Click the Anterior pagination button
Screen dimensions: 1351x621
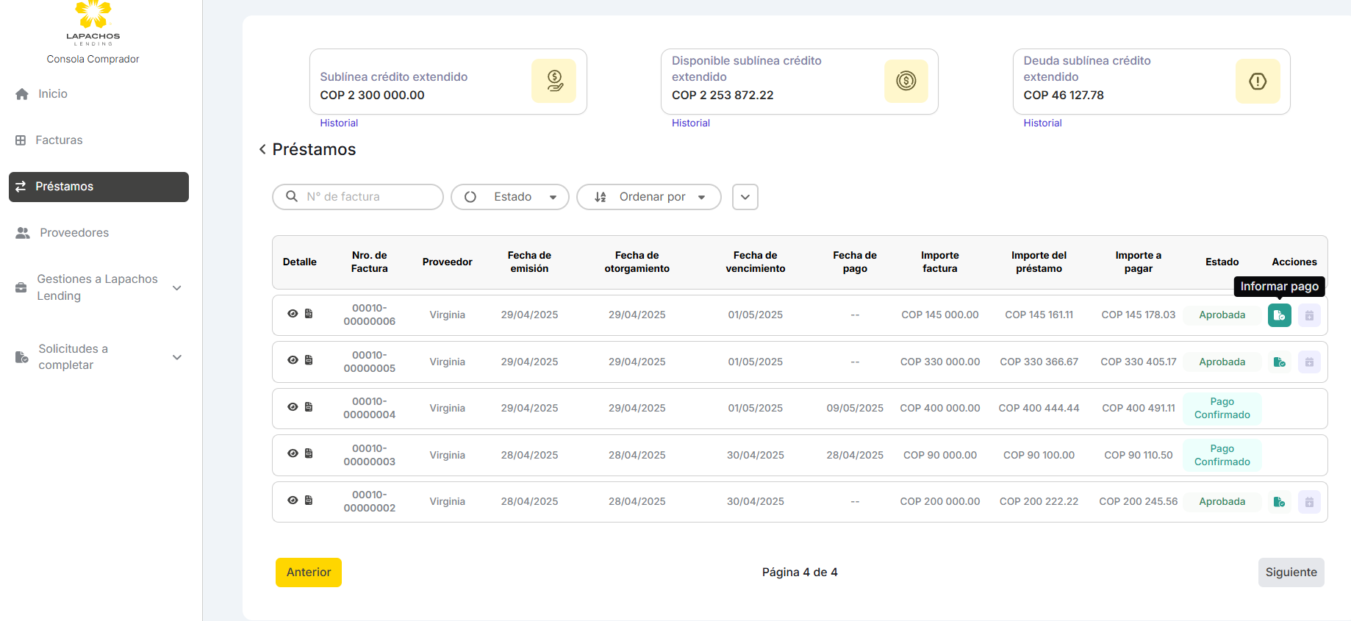[x=309, y=572]
